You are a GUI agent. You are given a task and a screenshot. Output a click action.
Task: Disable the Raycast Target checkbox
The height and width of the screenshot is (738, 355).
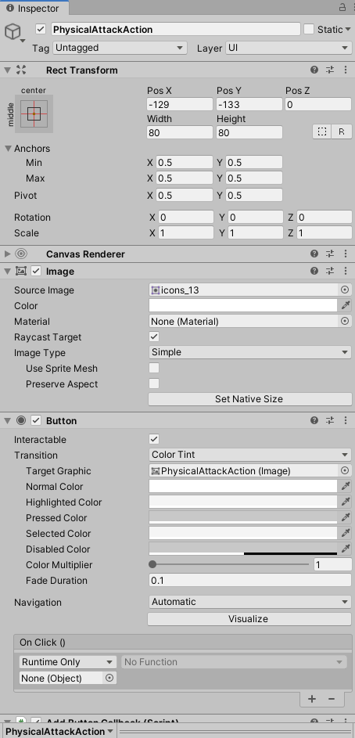154,337
